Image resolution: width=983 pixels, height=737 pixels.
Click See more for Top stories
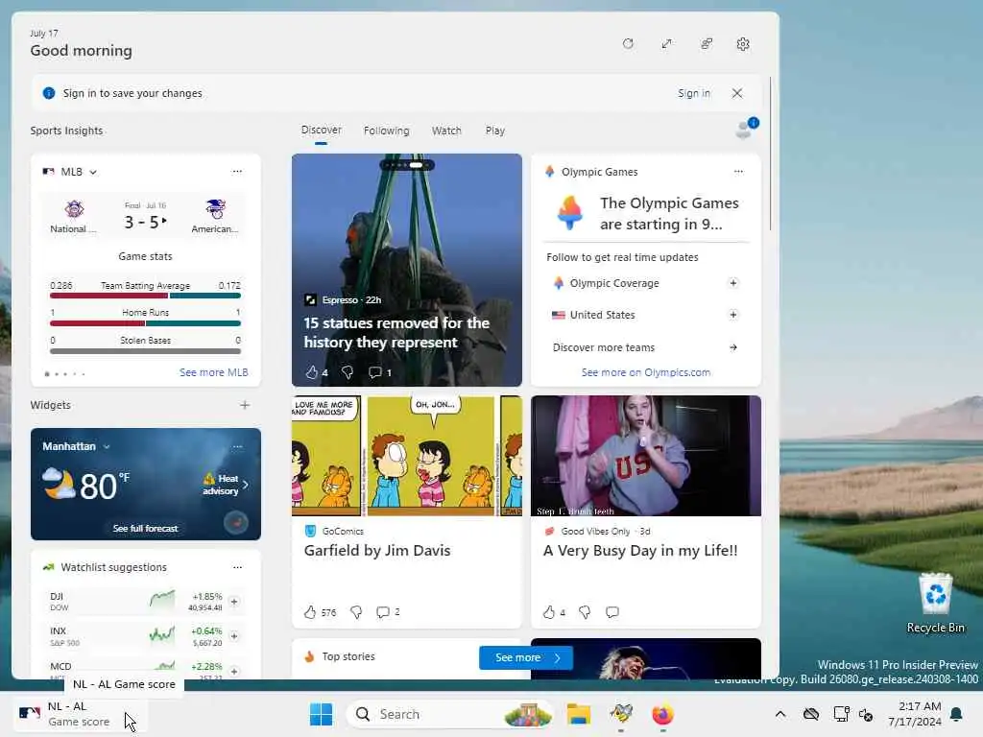(526, 657)
